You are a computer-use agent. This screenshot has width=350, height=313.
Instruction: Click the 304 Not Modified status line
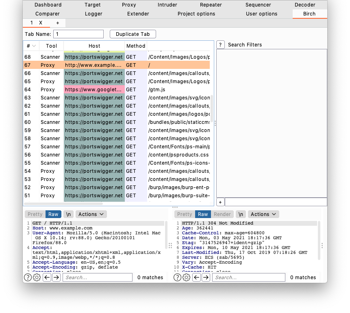tap(217, 223)
